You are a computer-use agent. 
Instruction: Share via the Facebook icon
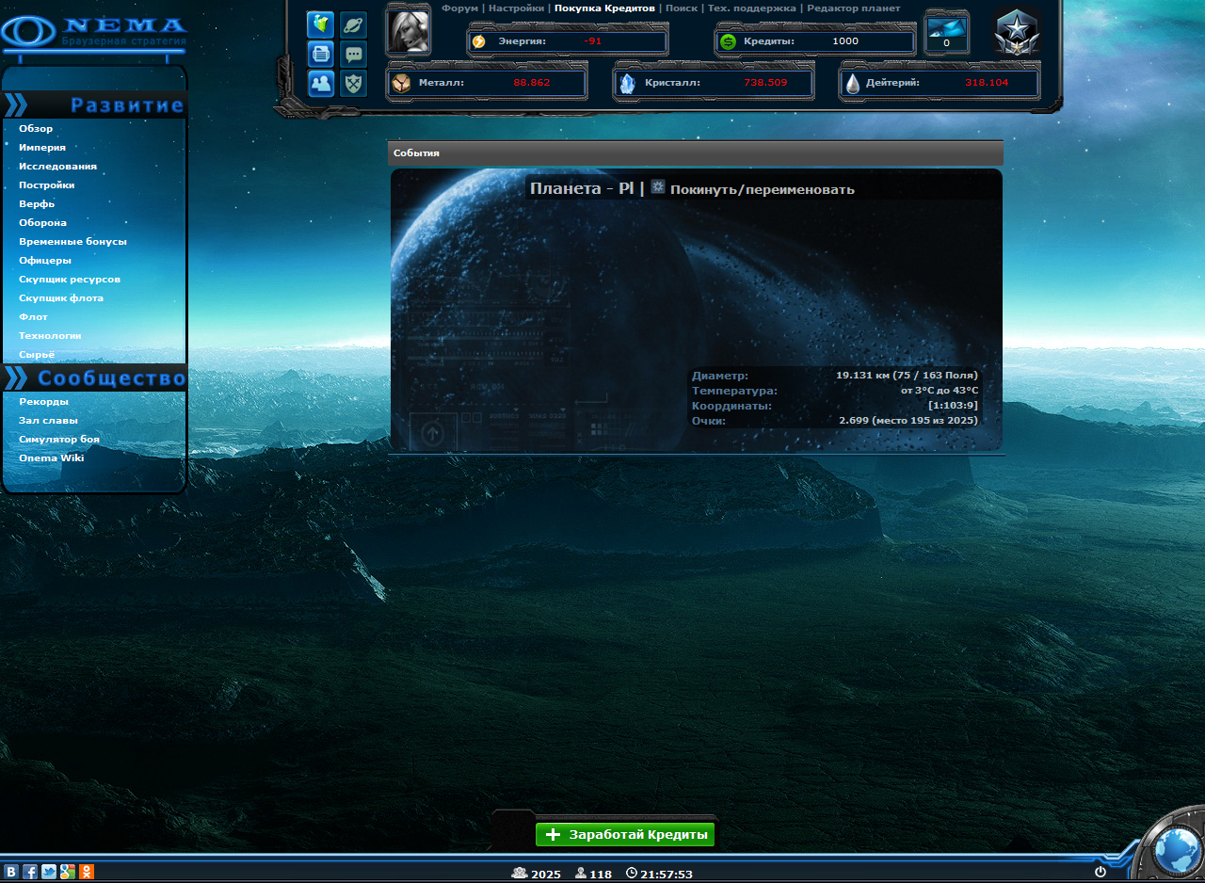[x=30, y=872]
